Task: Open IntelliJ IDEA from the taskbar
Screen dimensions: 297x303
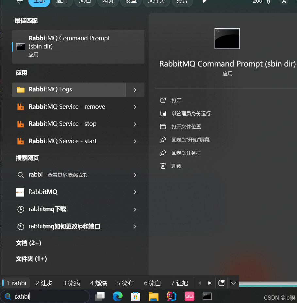Action: 171,296
